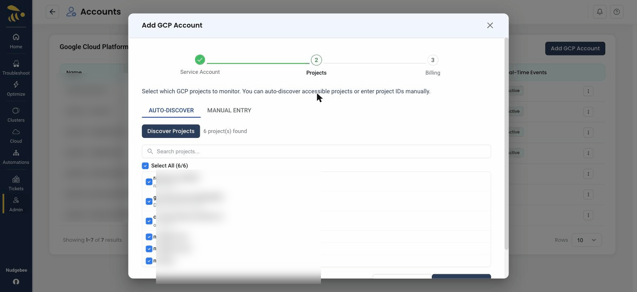Open the three-dot menu of the first account row

click(x=588, y=91)
